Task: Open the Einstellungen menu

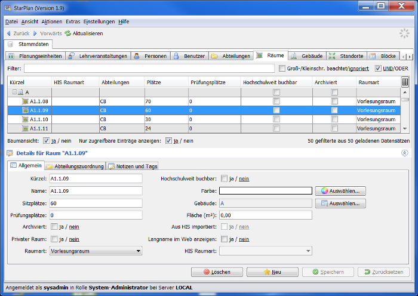Action: (99, 21)
